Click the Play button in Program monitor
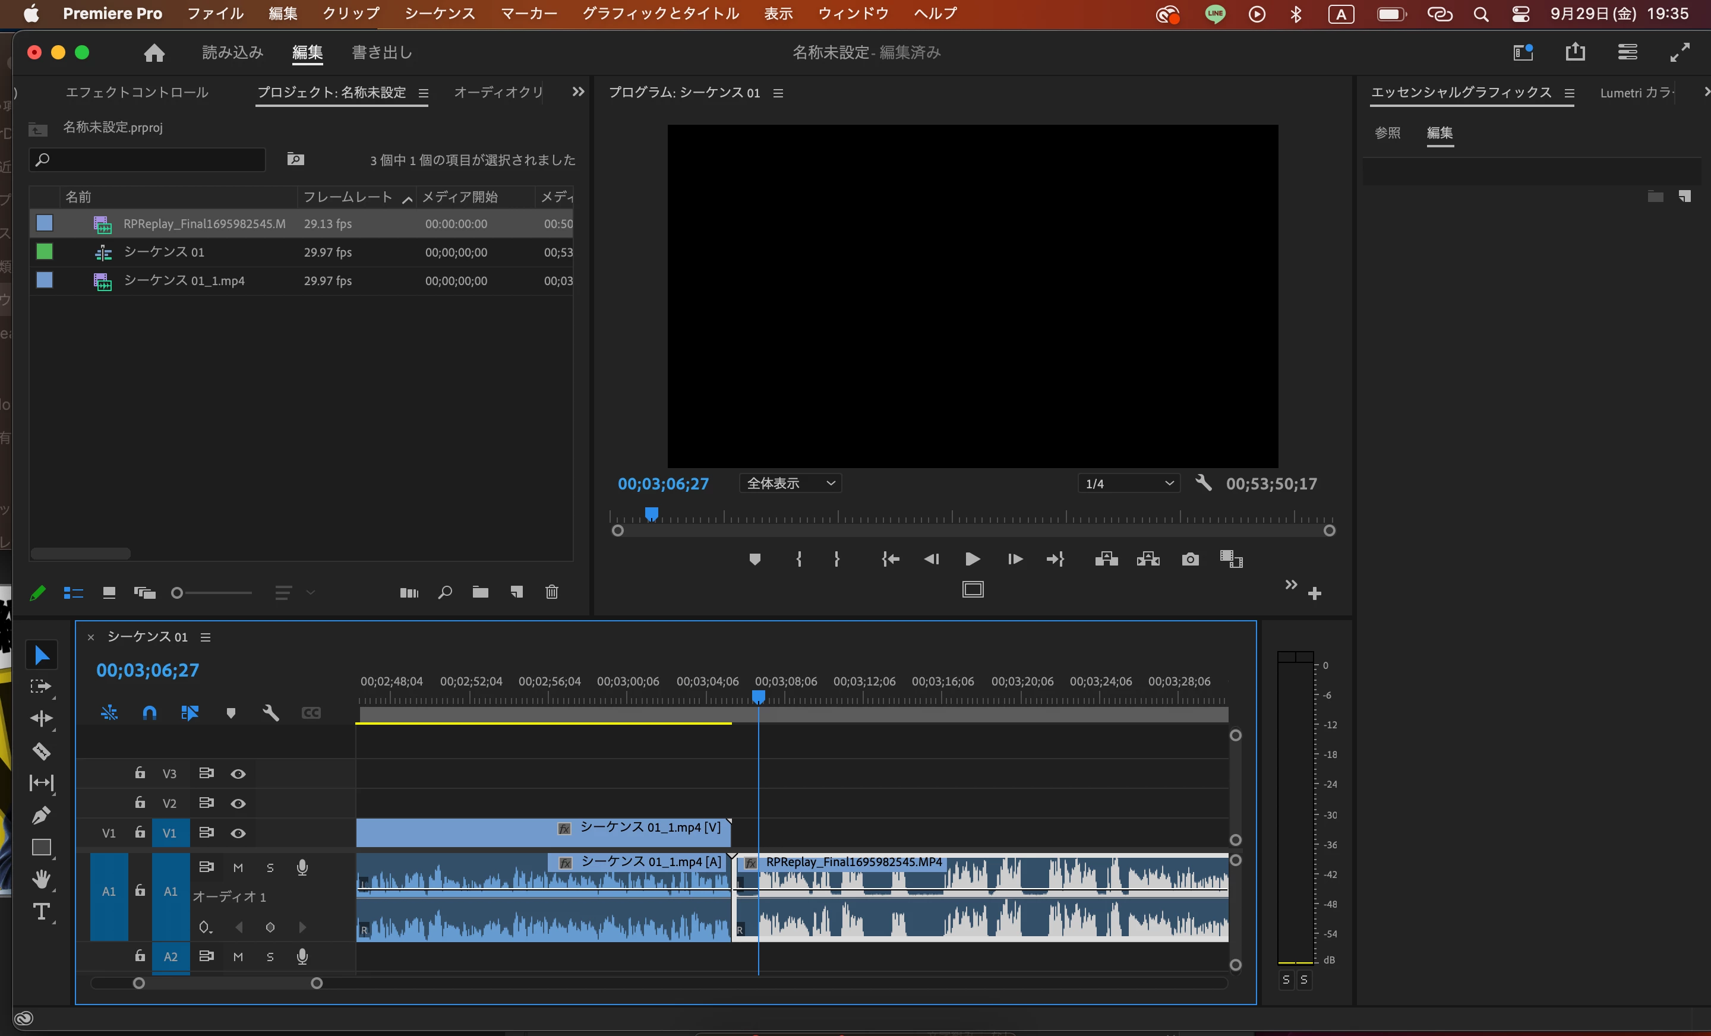This screenshot has height=1036, width=1711. point(972,560)
